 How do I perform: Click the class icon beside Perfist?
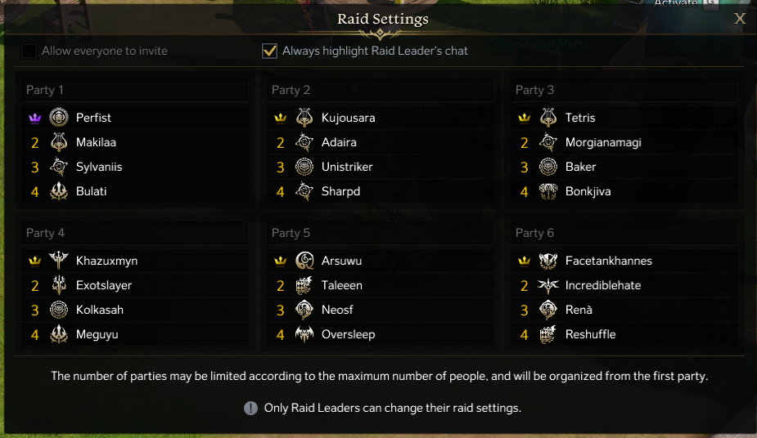point(59,118)
